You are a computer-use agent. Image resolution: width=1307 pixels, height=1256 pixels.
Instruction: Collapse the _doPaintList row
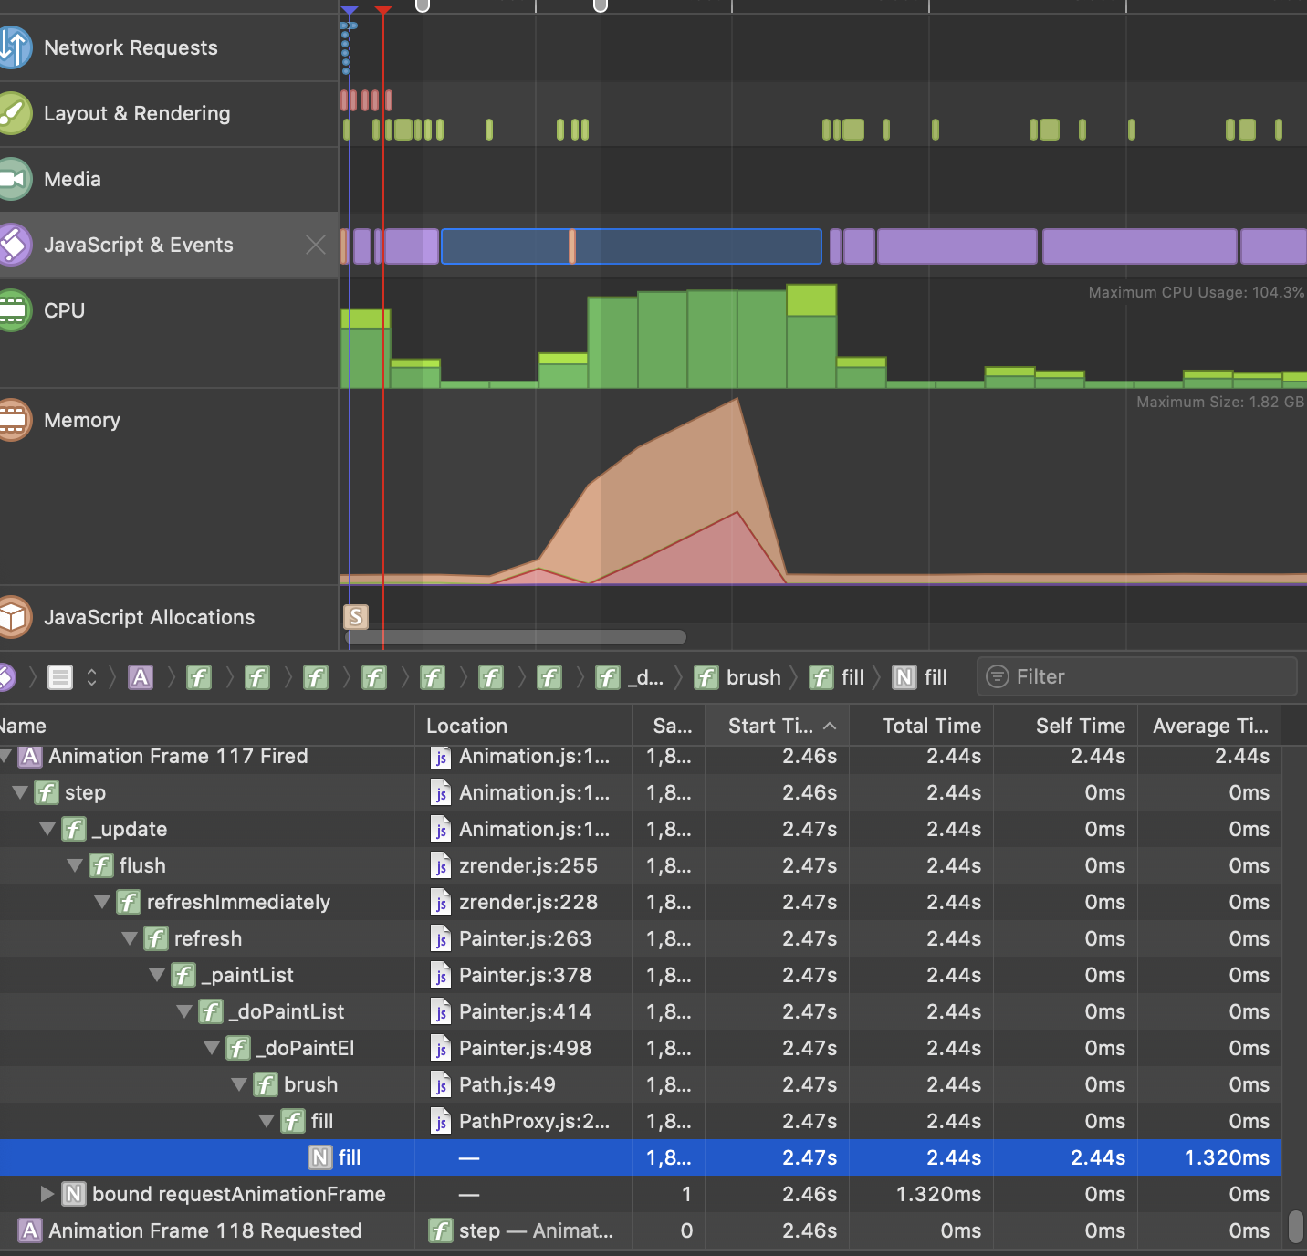[183, 1011]
